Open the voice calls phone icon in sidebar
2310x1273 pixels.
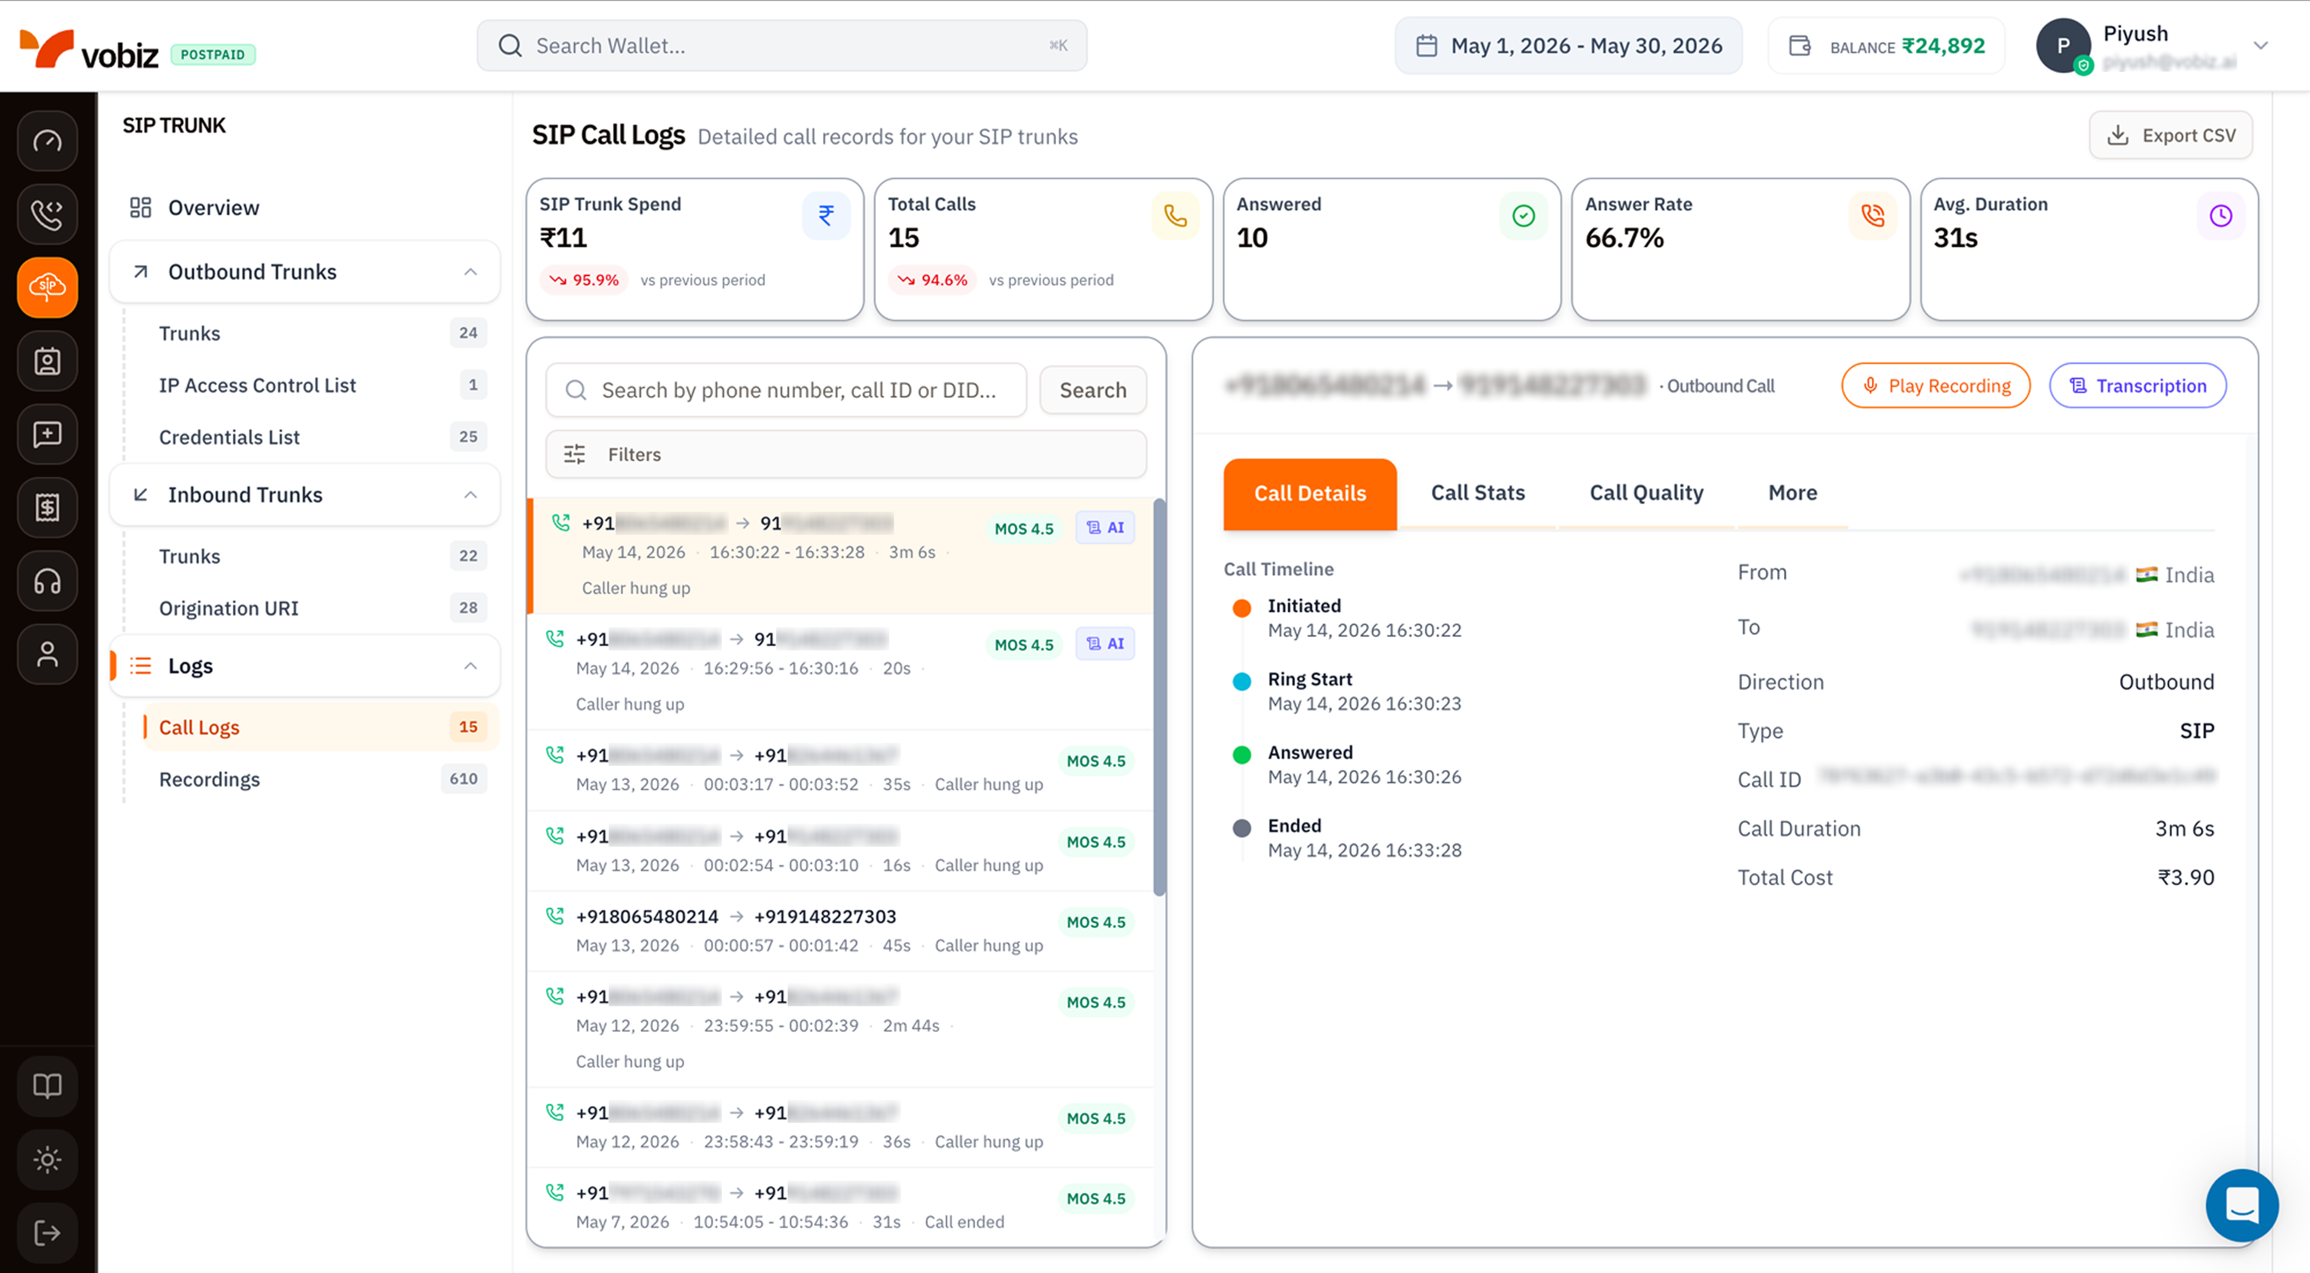click(x=48, y=214)
